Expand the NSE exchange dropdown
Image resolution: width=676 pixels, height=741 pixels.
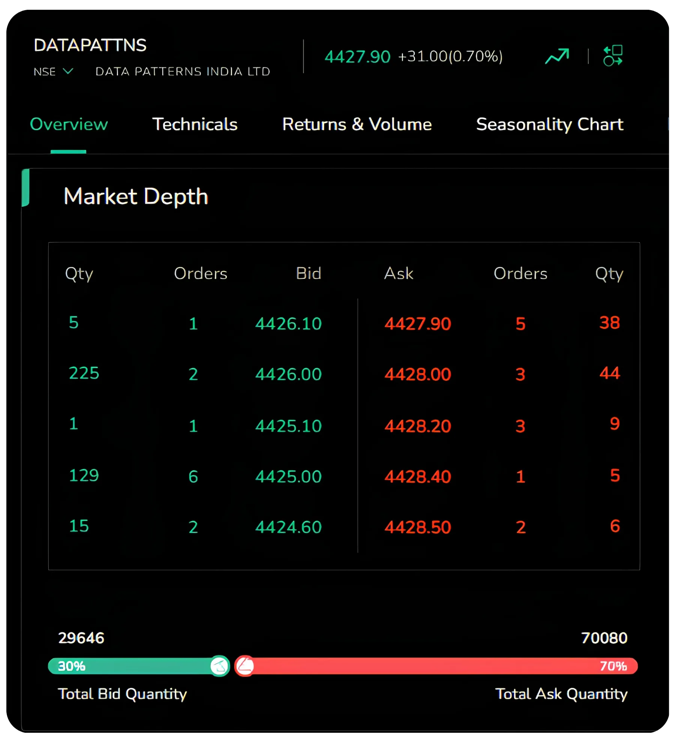(x=53, y=71)
